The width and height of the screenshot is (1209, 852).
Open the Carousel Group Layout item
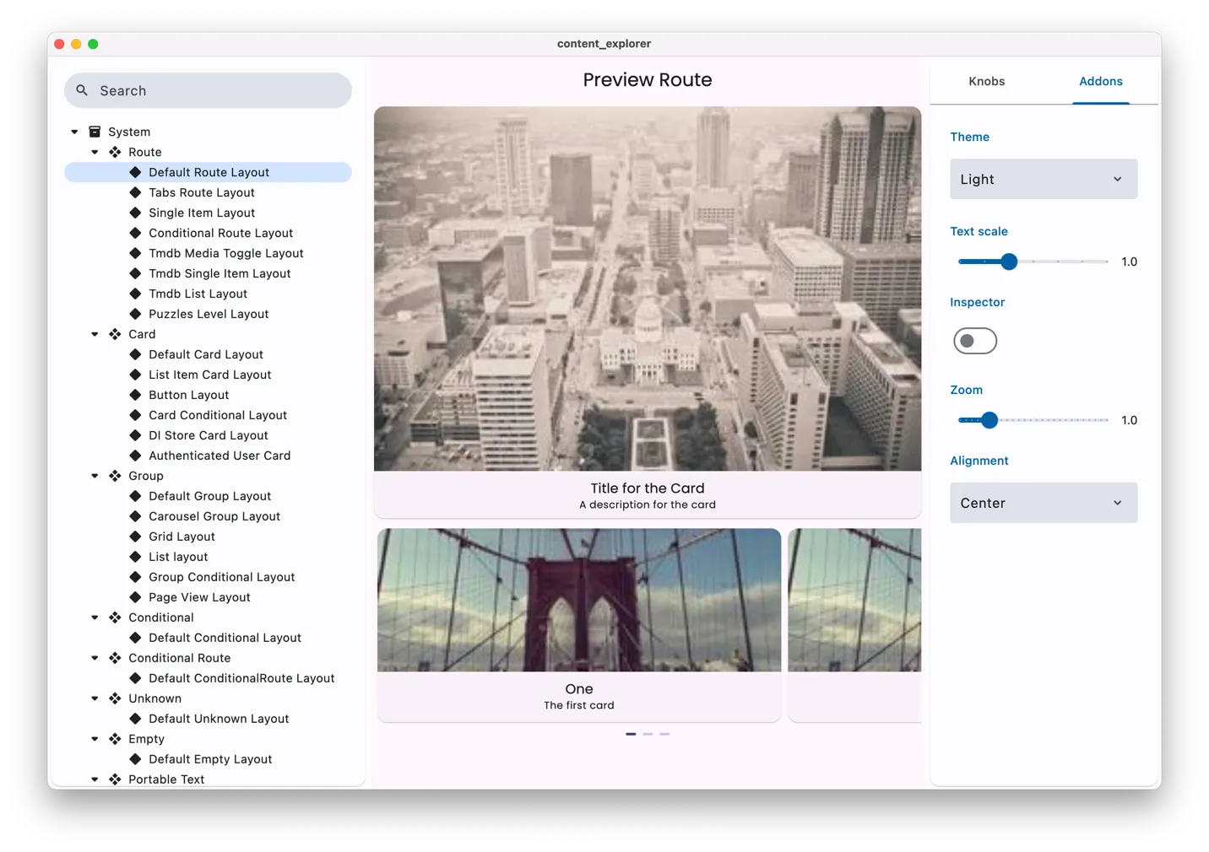point(214,516)
